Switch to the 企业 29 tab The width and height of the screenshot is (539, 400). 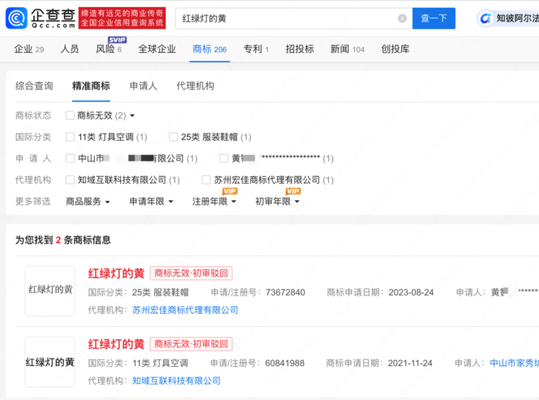29,49
